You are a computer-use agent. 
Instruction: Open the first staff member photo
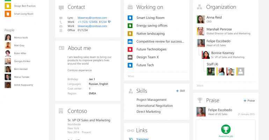[211, 71]
